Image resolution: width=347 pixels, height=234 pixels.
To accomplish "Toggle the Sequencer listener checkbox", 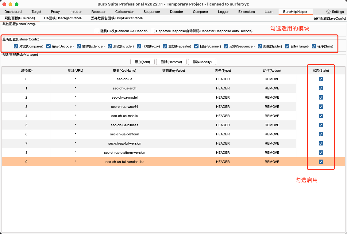I will pyautogui.click(x=226, y=46).
